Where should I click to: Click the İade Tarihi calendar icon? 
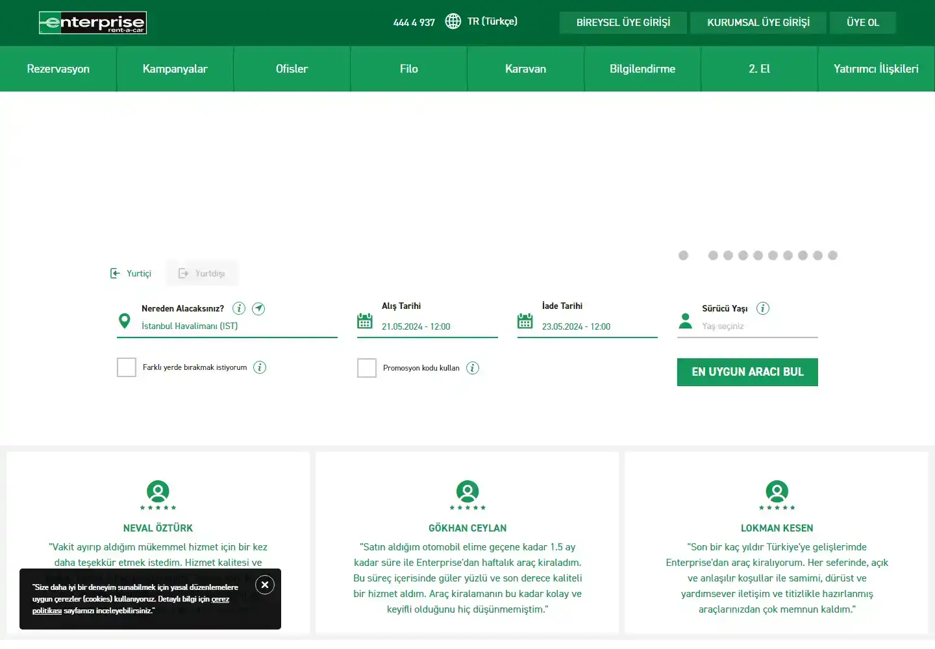point(525,321)
